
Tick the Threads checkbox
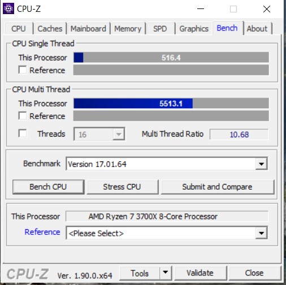pyautogui.click(x=23, y=133)
